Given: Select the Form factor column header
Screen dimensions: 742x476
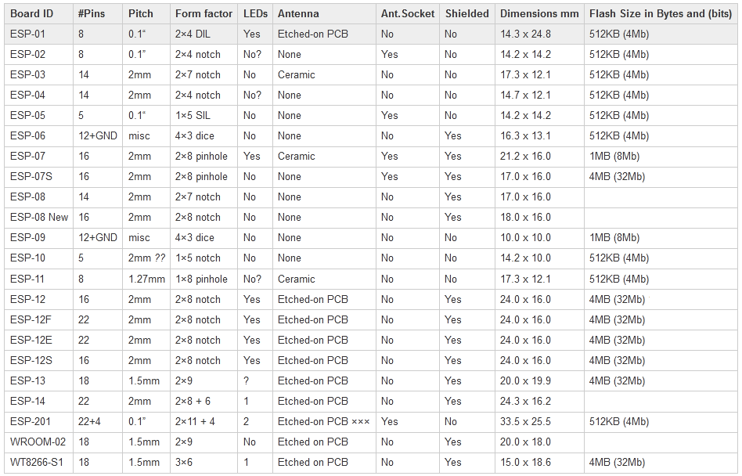Looking at the screenshot, I should pyautogui.click(x=204, y=13).
